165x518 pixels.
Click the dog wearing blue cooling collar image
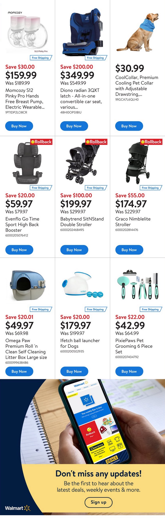point(138,32)
